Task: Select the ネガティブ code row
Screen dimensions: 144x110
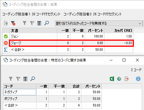Action: [52, 92]
